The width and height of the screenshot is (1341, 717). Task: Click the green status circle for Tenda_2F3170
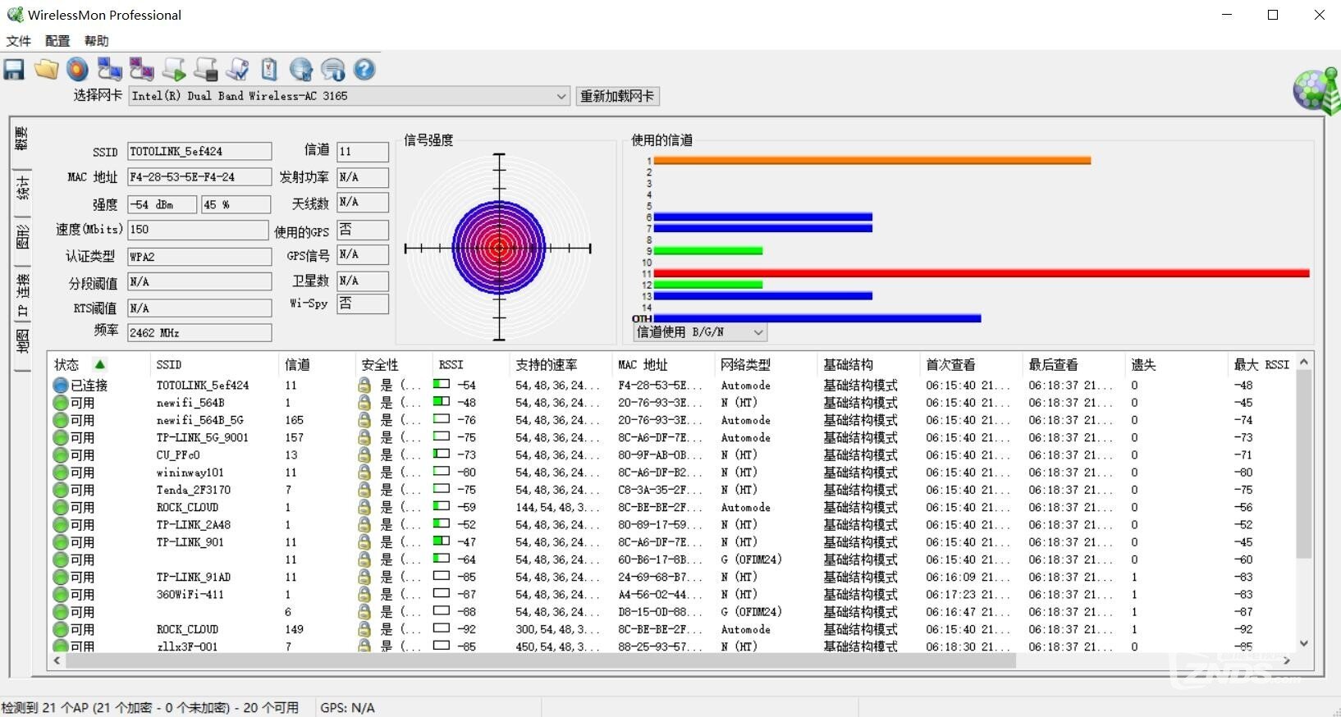[x=61, y=490]
